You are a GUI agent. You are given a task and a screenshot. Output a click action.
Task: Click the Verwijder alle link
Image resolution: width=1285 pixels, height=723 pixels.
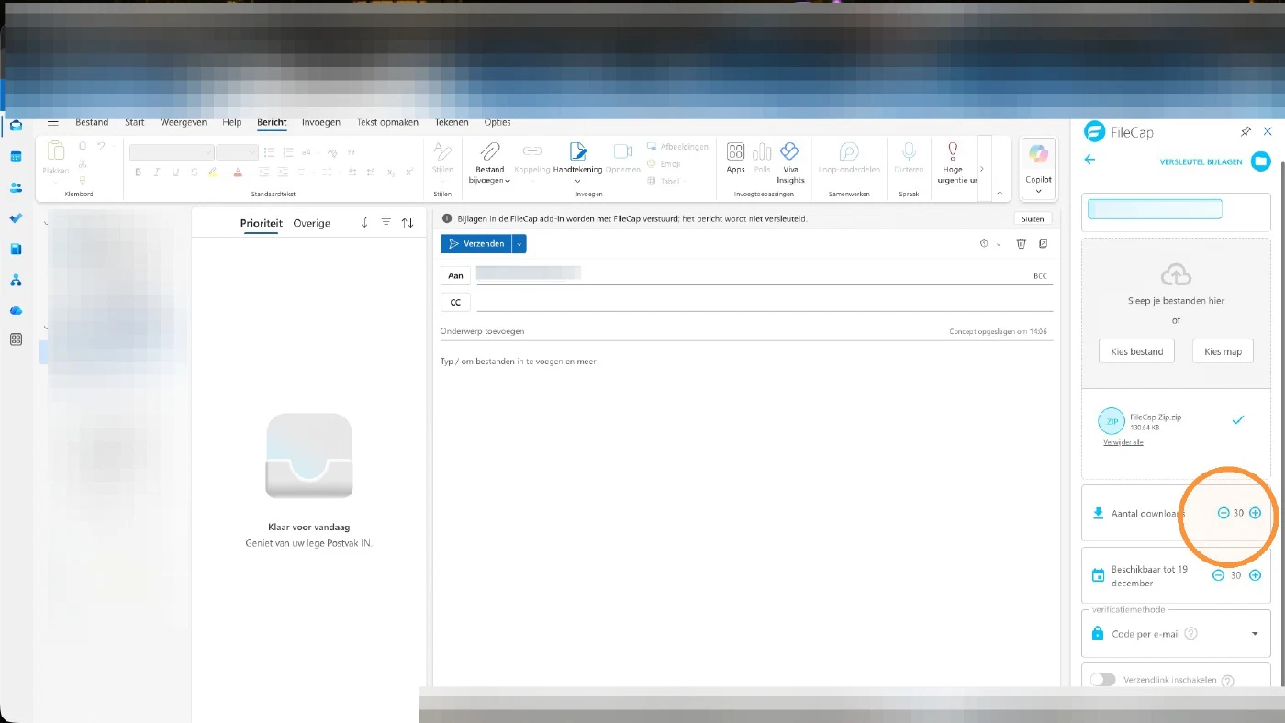[1123, 442]
